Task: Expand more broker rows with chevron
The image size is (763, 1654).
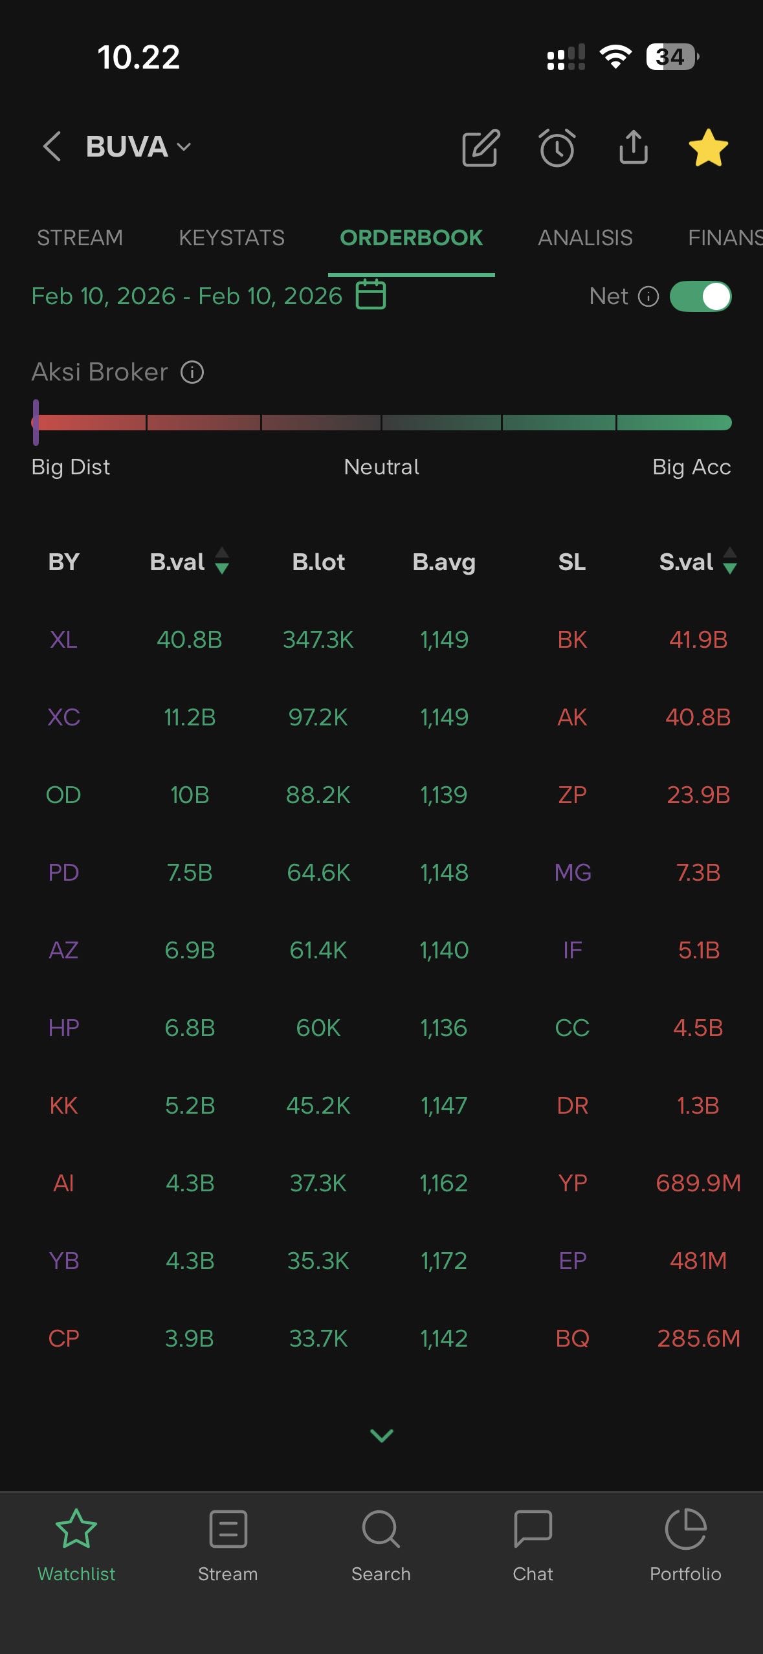Action: tap(381, 1435)
